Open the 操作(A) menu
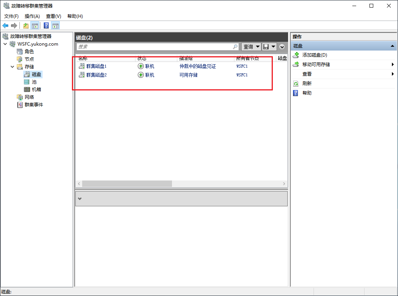Image resolution: width=398 pixels, height=296 pixels. pos(32,16)
